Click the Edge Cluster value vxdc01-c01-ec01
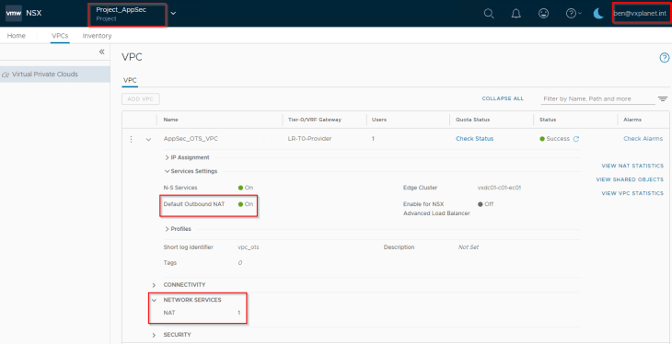672x344 pixels. point(499,188)
